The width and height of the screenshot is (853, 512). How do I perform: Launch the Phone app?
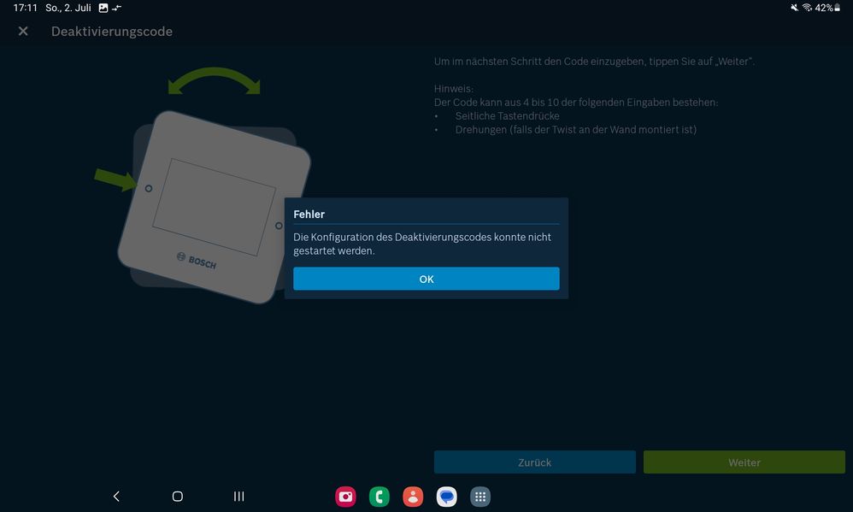click(379, 496)
